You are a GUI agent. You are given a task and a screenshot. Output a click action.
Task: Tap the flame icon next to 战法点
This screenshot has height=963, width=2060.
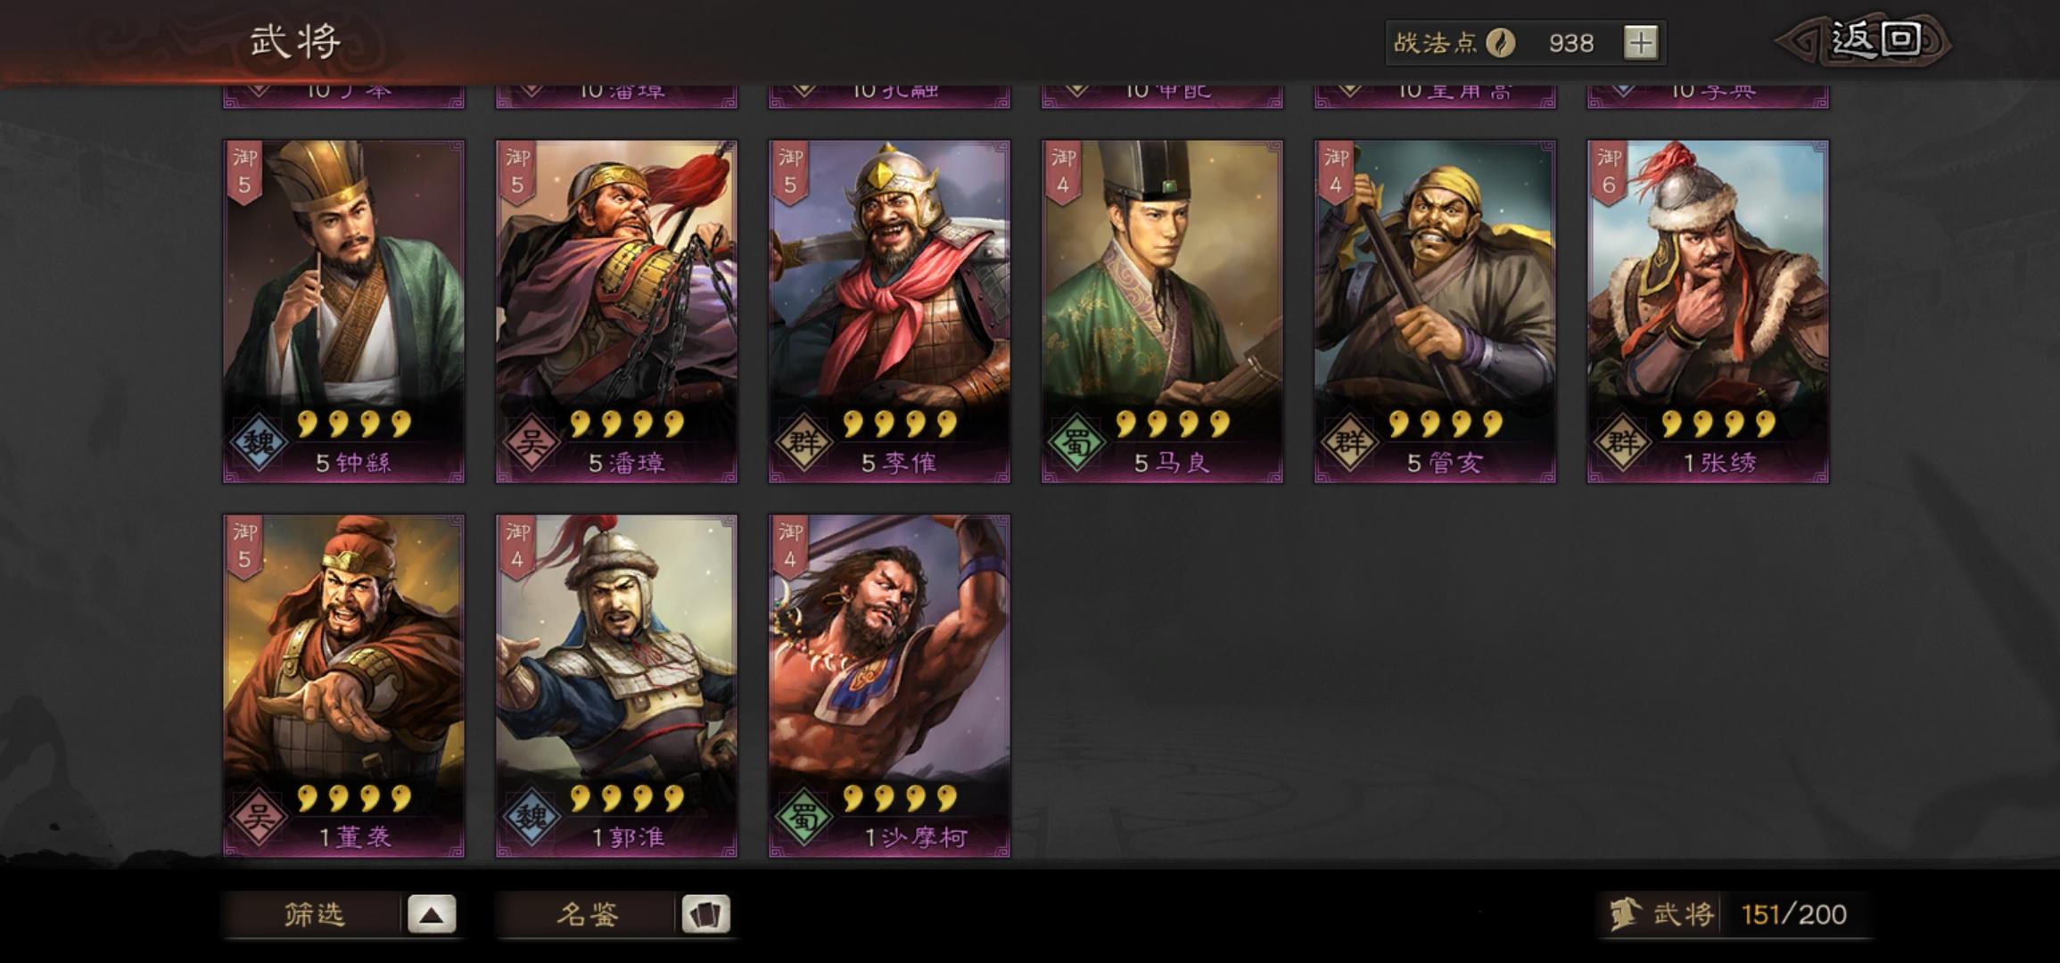(x=1501, y=43)
